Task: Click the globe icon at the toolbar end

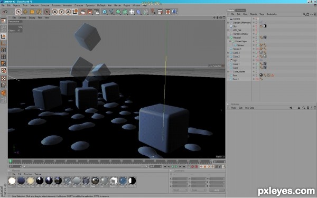Action: (175, 12)
